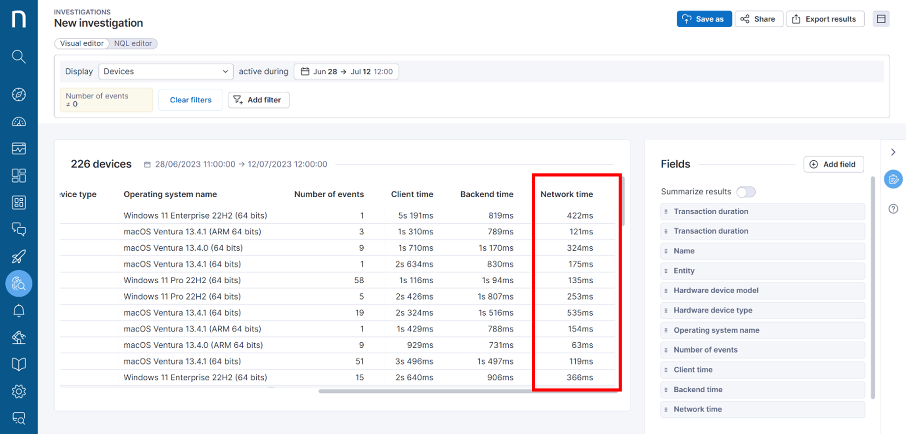Open the search panel in the sidebar
This screenshot has width=906, height=434.
tap(18, 56)
